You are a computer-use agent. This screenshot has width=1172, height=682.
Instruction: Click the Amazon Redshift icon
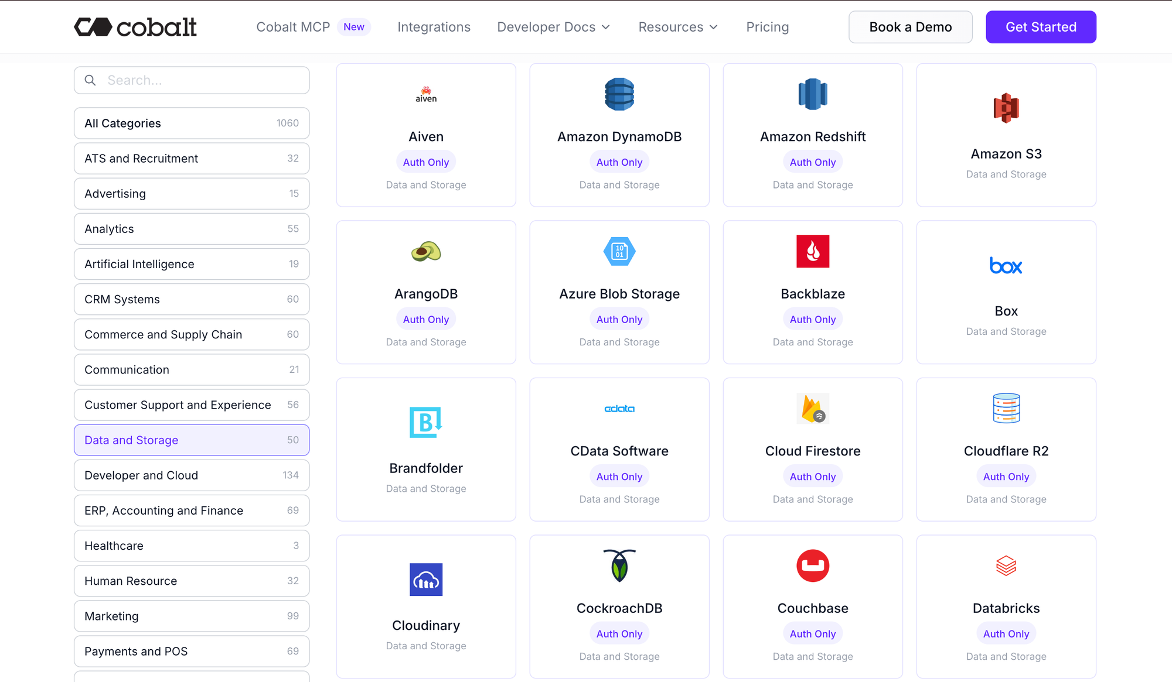point(813,94)
